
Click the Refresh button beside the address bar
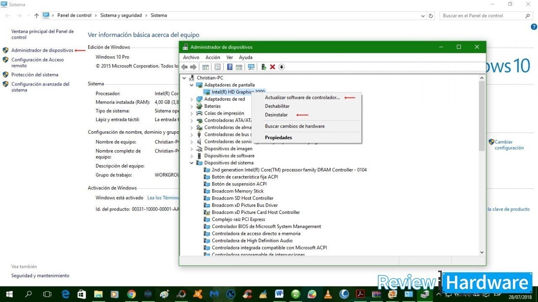[431, 16]
